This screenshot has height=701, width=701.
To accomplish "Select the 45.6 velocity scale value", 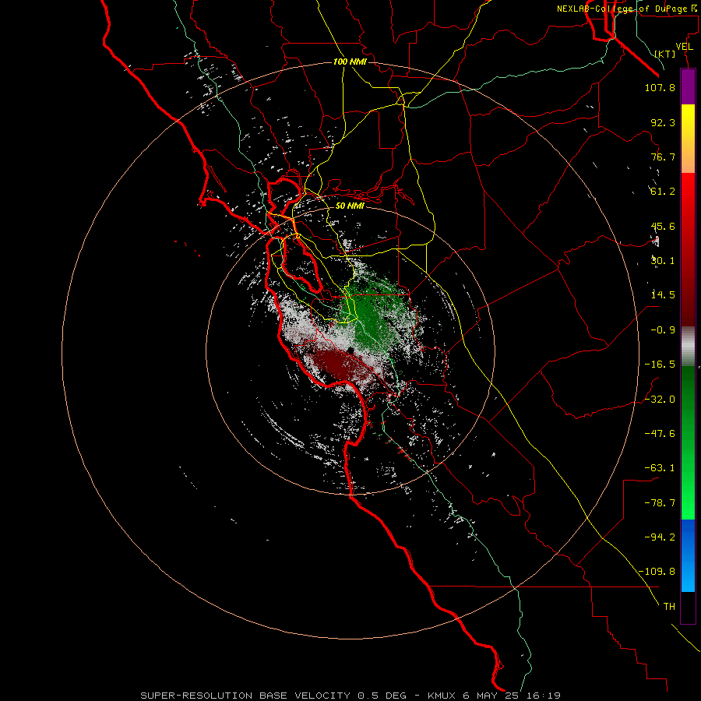I will [663, 226].
